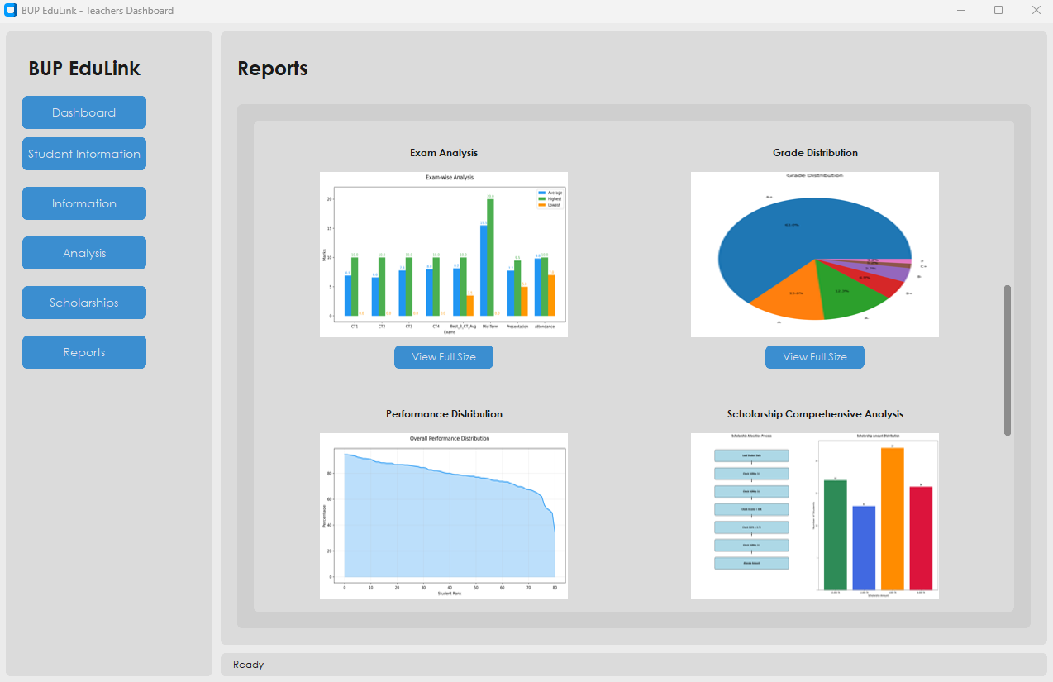Click the Ready status bar message
1053x682 pixels.
247,664
